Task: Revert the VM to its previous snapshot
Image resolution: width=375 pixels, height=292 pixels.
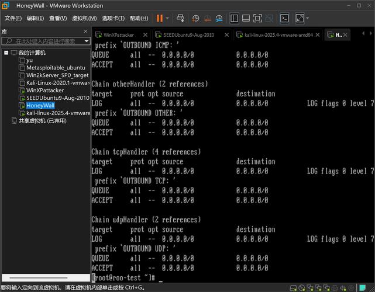Action: pyautogui.click(x=207, y=18)
